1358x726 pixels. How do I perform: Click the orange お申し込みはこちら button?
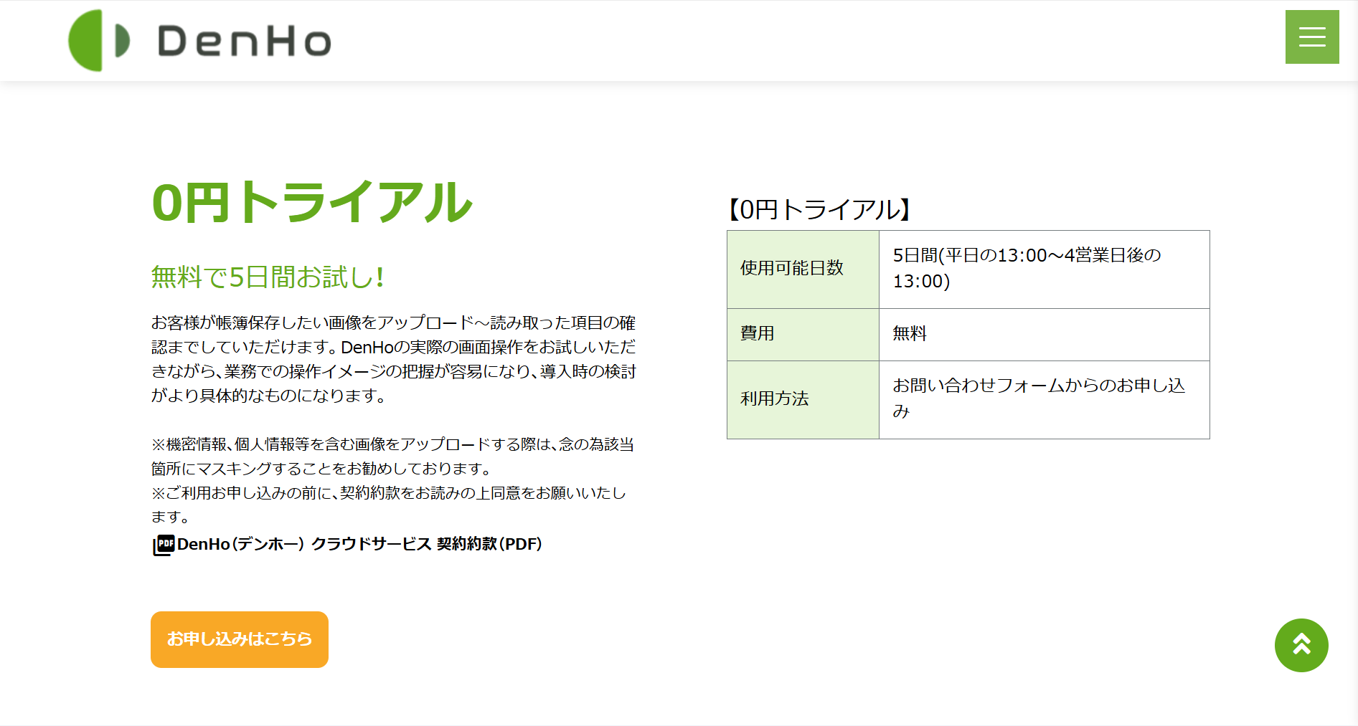[x=239, y=639]
